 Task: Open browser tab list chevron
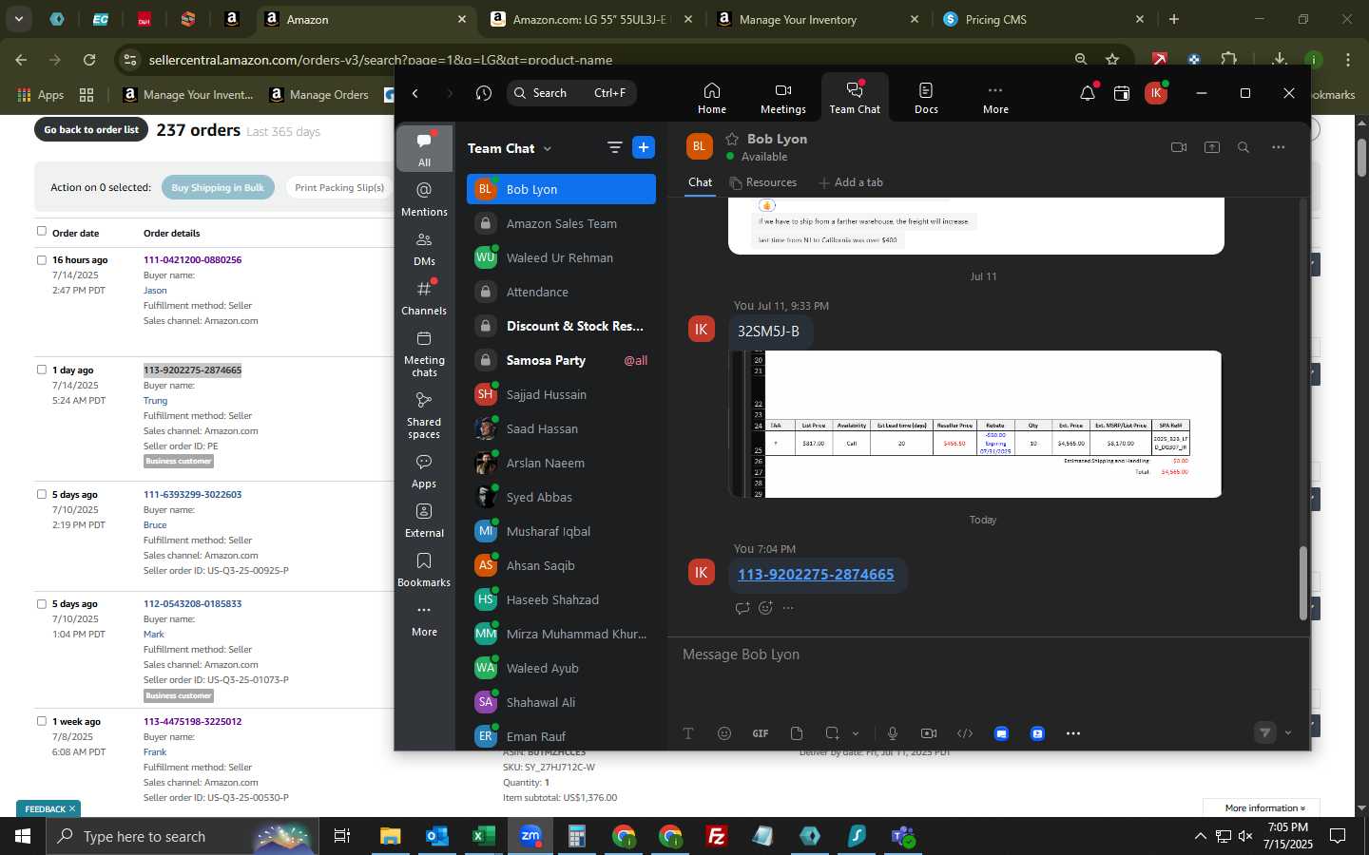18,18
